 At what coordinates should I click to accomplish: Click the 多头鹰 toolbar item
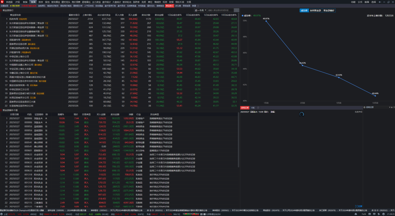pyautogui.click(x=178, y=6)
